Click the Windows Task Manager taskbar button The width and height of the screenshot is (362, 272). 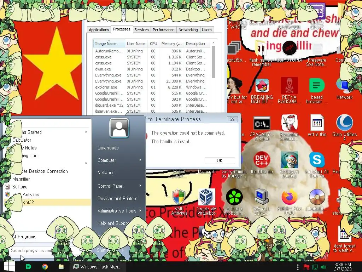(x=98, y=267)
